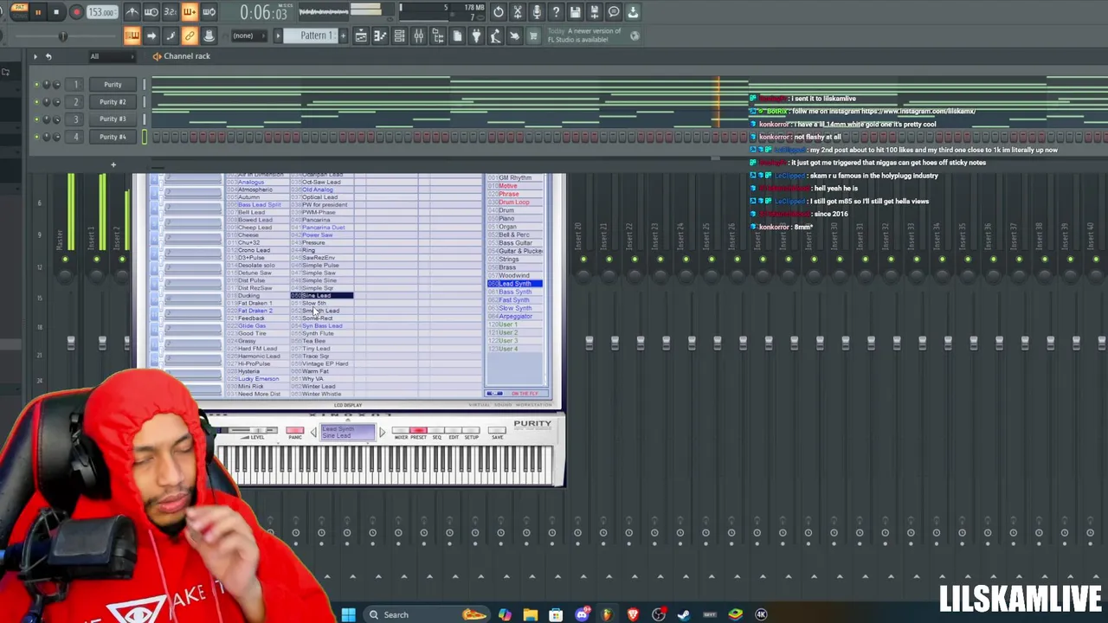Click the song time display
This screenshot has height=623, width=1108.
[264, 13]
